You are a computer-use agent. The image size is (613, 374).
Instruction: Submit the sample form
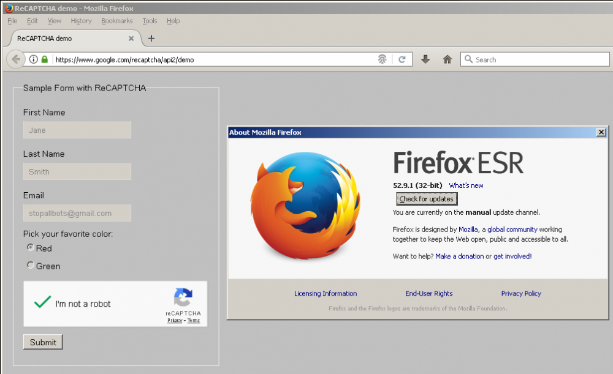point(43,342)
